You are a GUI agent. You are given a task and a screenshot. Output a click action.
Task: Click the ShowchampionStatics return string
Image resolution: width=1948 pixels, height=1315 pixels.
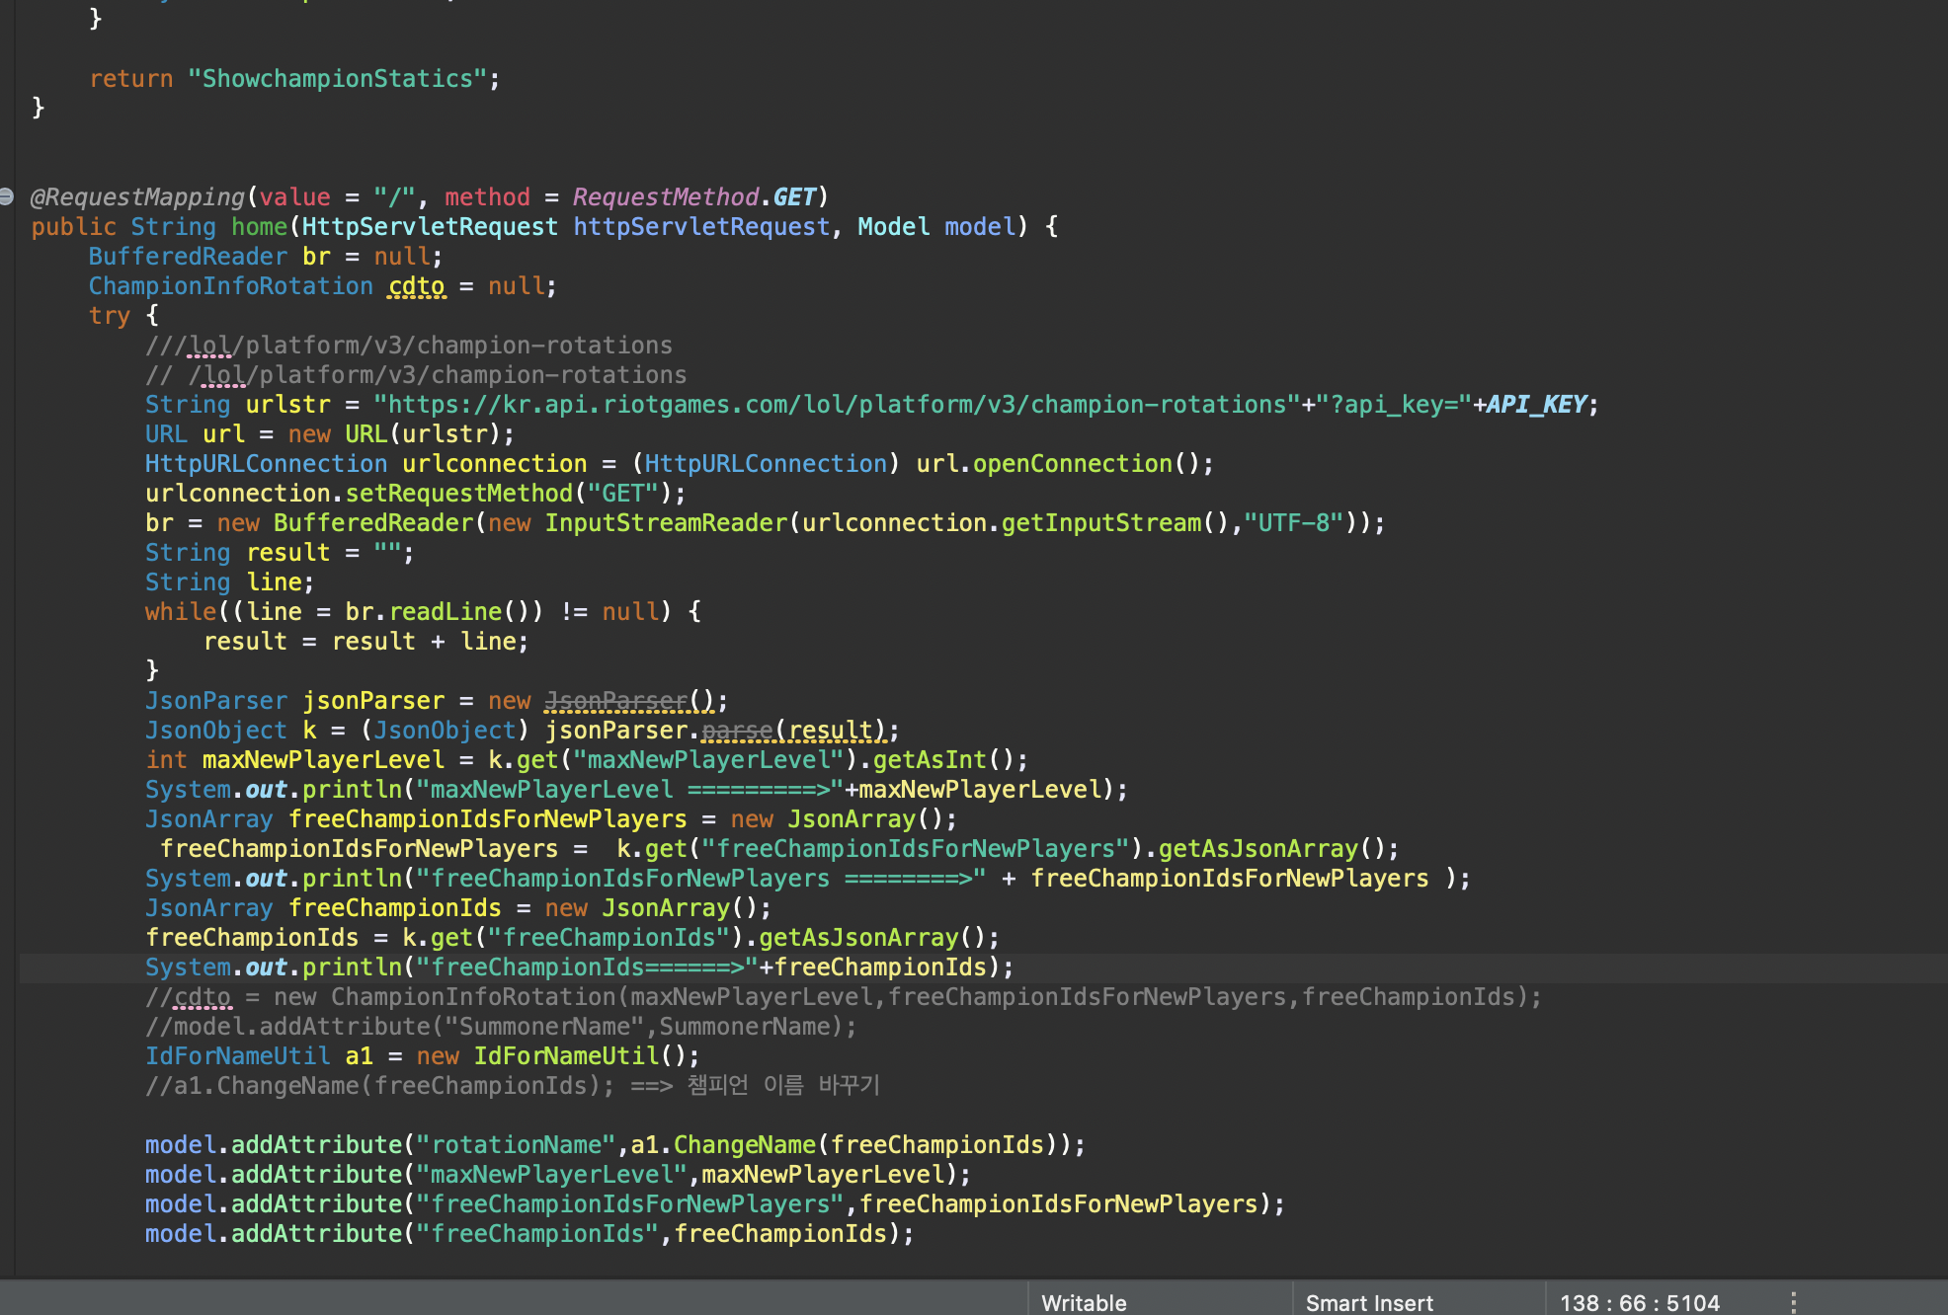tap(336, 79)
